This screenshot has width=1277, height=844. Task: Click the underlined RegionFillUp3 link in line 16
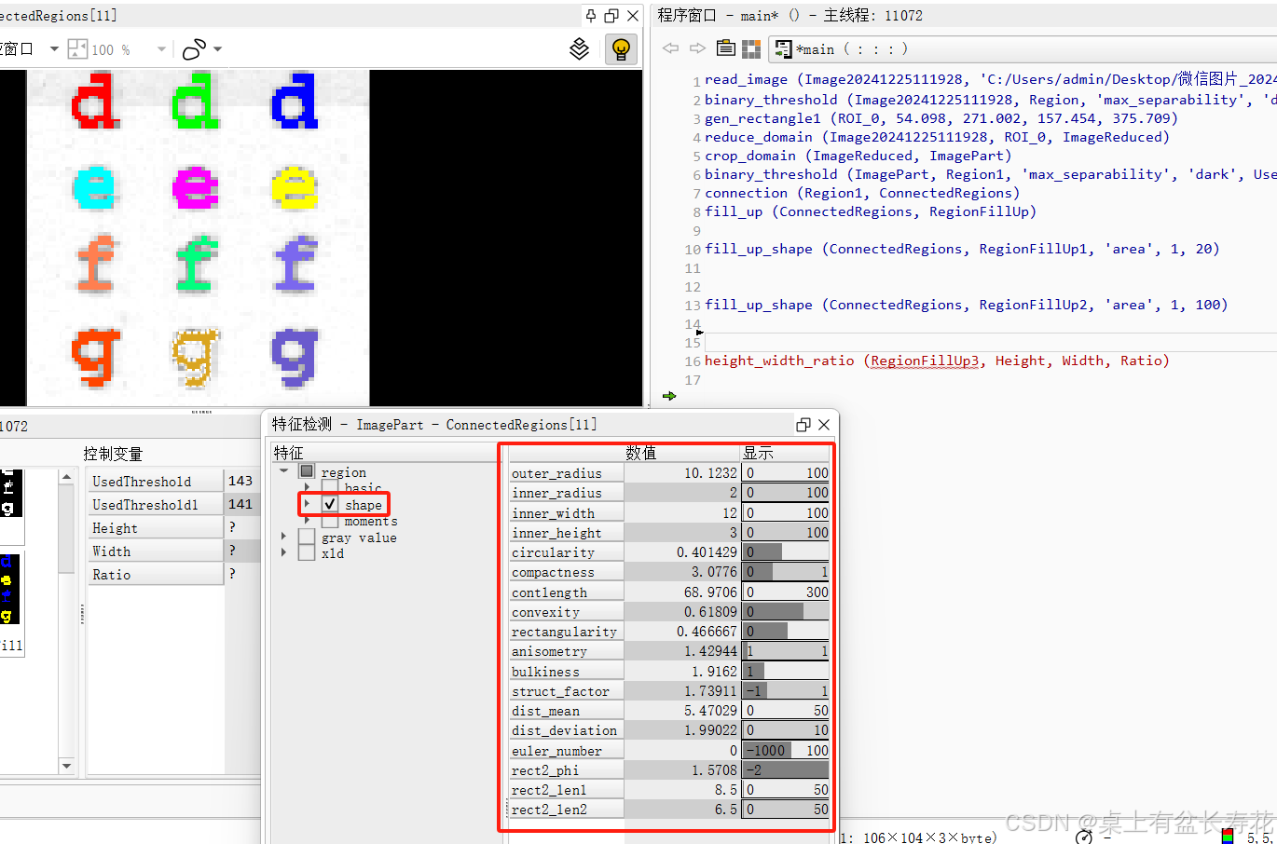[924, 361]
